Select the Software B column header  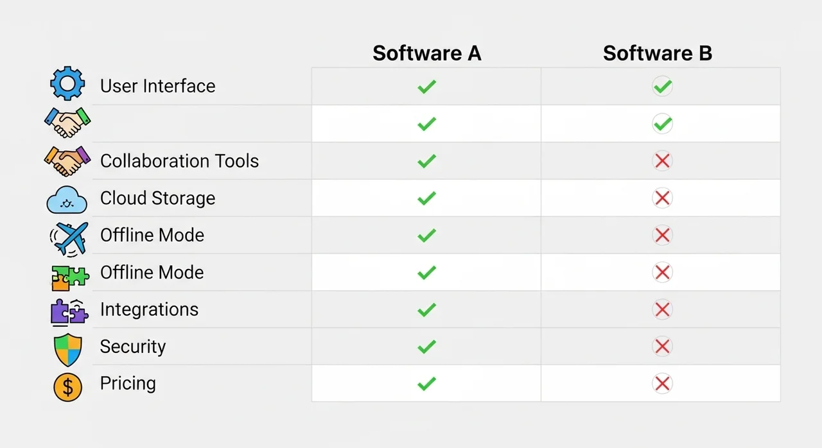click(x=658, y=53)
